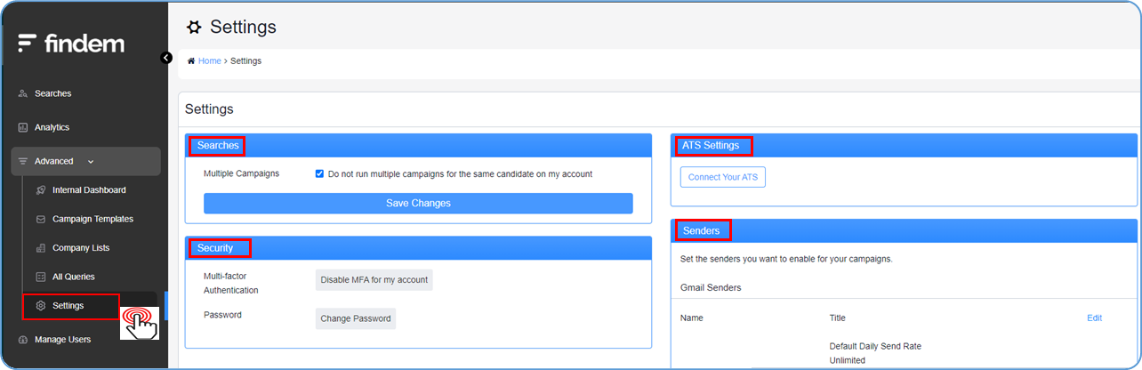
Task: Click the Change Password button
Action: (355, 318)
